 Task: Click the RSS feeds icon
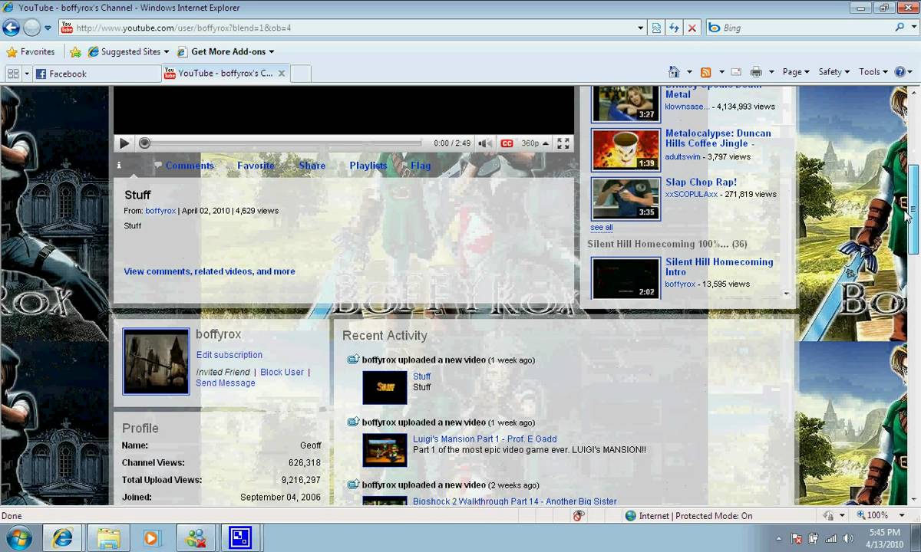point(705,72)
